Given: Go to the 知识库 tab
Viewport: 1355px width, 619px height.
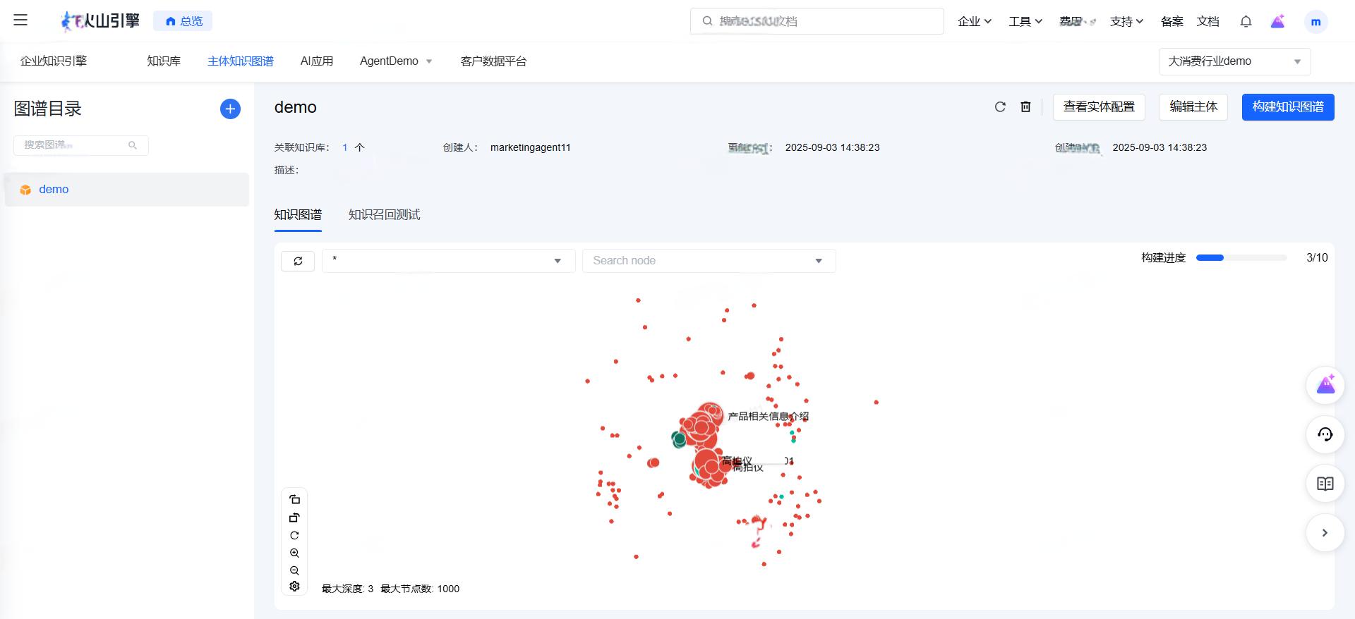Looking at the screenshot, I should click(164, 61).
